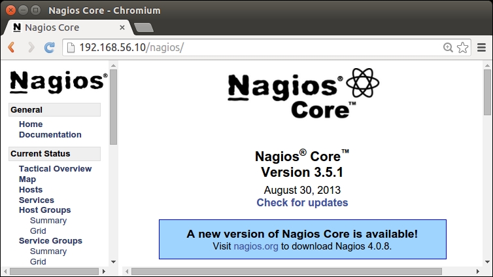Open the Documentation link in sidebar
The height and width of the screenshot is (277, 493).
(x=50, y=134)
